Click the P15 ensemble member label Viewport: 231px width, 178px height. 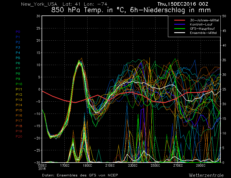tap(19, 110)
